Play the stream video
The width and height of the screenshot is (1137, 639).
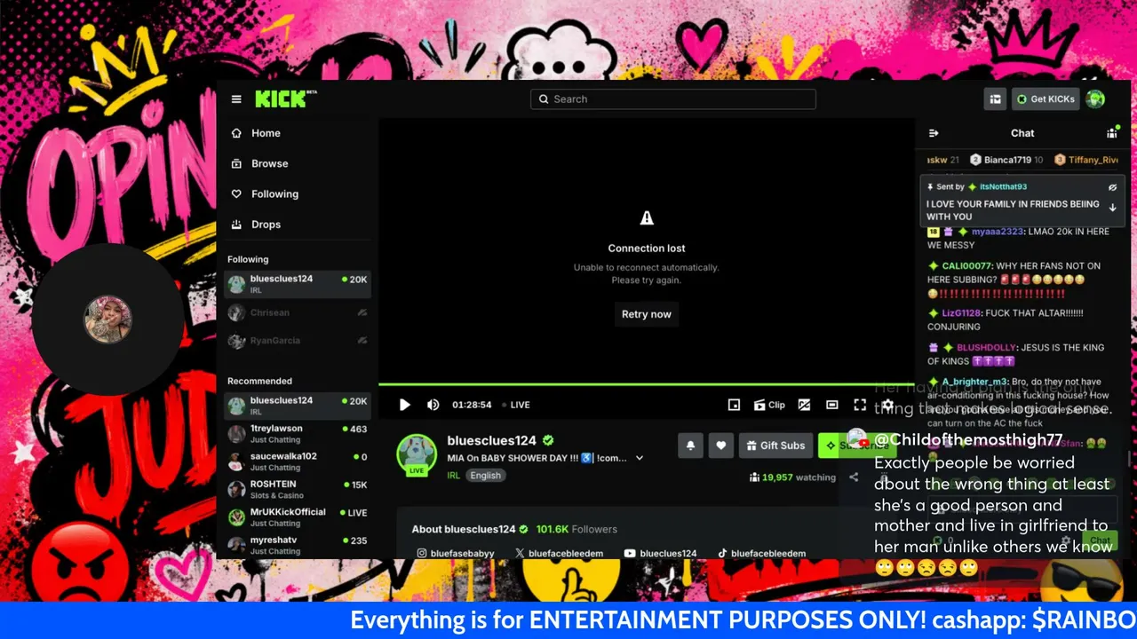404,405
